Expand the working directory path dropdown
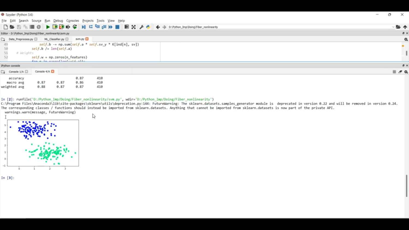 click(393, 27)
